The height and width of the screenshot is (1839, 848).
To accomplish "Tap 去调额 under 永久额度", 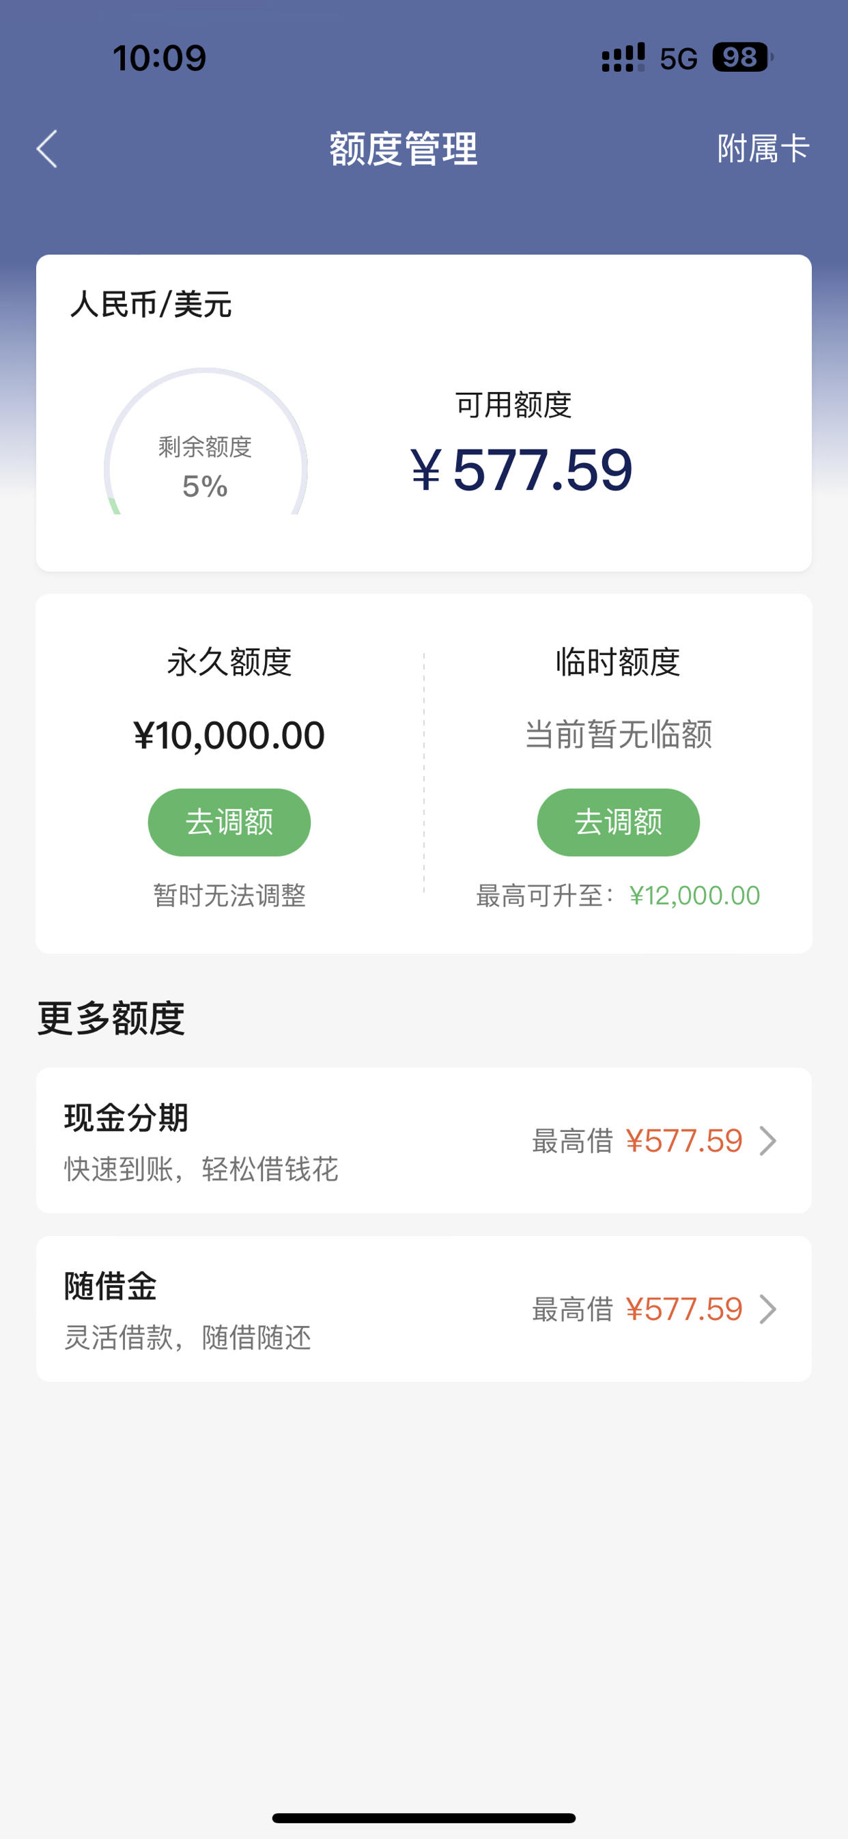I will 229,822.
